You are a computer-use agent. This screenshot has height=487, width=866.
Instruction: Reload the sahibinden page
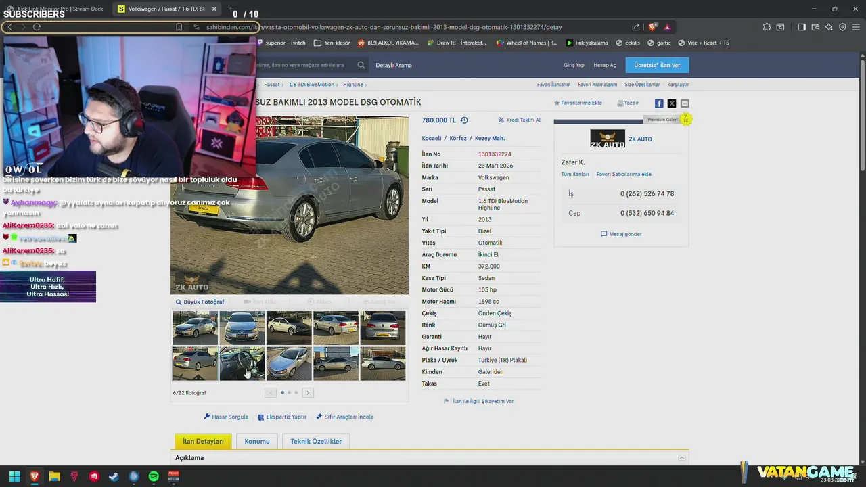[37, 27]
